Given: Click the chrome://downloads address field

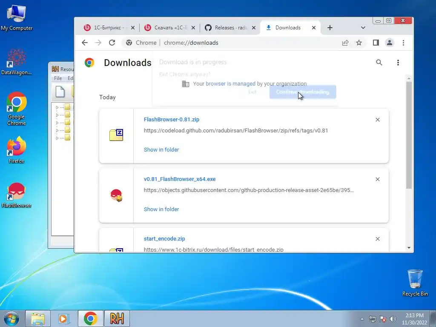Looking at the screenshot, I should (x=191, y=43).
